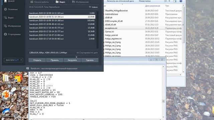Image resolution: width=214 pixels, height=120 pixels.
Task: Click the Править button
Action: pos(55,60)
